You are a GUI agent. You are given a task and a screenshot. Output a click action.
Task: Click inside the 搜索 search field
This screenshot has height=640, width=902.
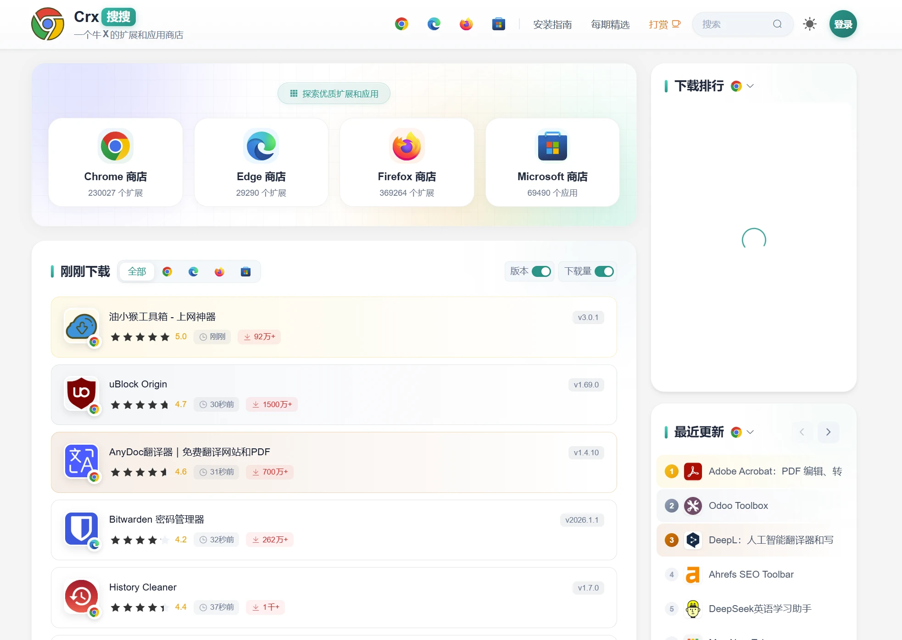734,24
